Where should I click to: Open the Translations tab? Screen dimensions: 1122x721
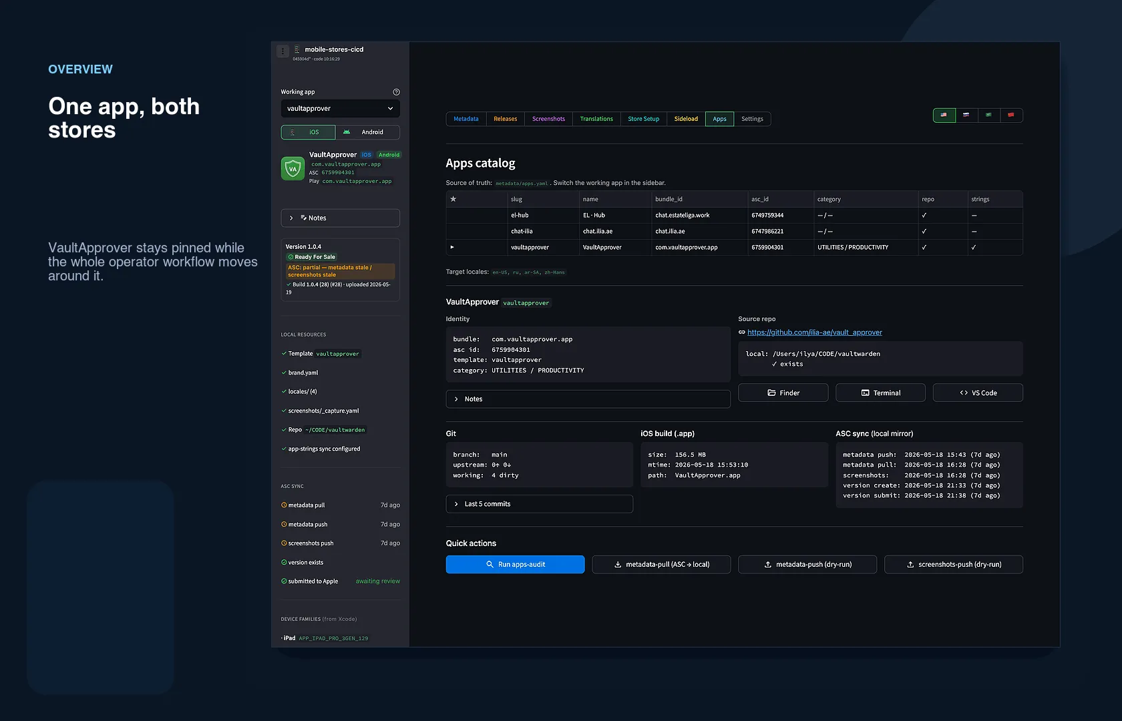pos(596,119)
